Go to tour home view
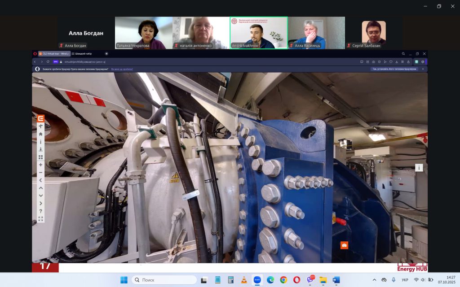Viewport: 460px width, 287px height. (x=40, y=134)
